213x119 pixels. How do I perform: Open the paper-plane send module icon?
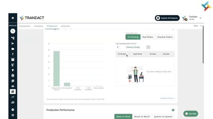(13, 43)
